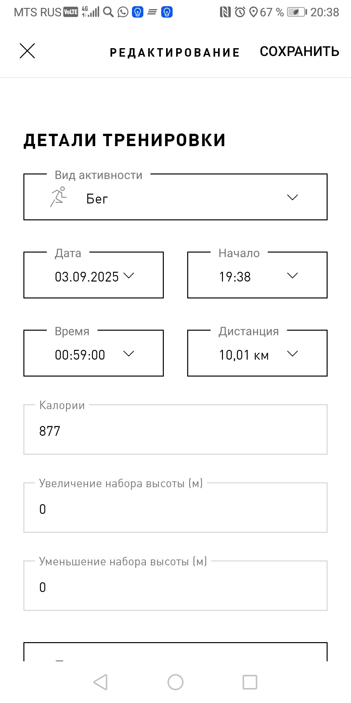The image size is (351, 703).
Task: Tap the running figure activity icon
Action: 58,197
